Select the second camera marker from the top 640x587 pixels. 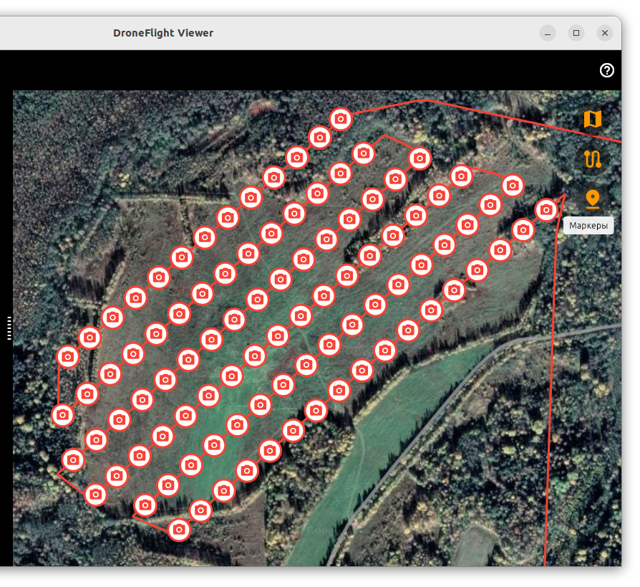point(320,136)
